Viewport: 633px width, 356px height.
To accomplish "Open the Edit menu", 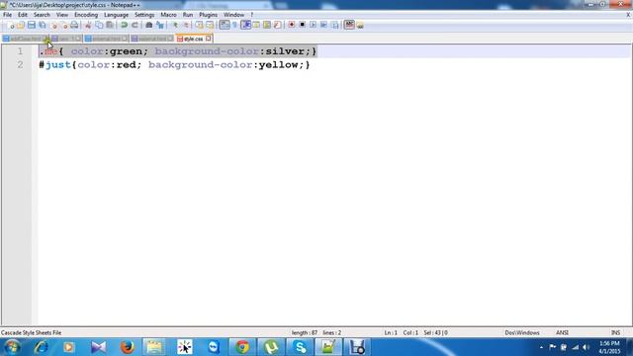I will [23, 15].
